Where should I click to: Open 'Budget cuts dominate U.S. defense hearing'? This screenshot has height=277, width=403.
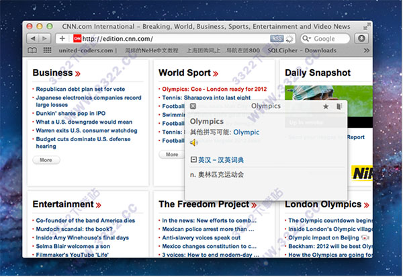83,143
